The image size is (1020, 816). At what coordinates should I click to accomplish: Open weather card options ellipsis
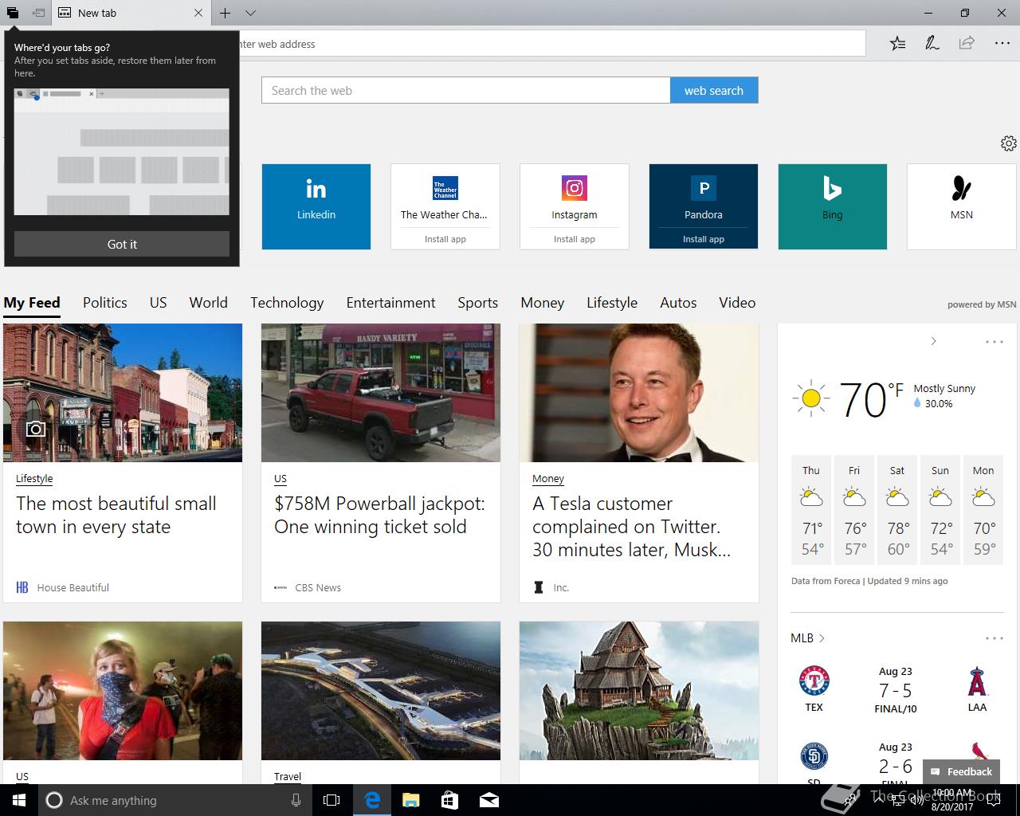(994, 342)
